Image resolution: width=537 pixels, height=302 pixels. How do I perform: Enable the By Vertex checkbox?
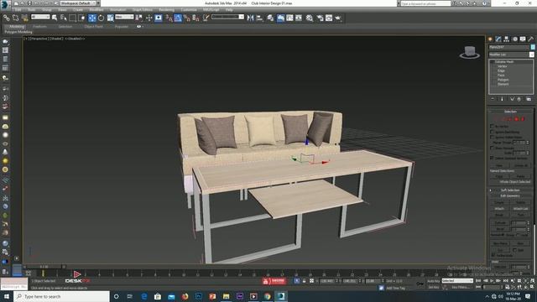(492, 127)
